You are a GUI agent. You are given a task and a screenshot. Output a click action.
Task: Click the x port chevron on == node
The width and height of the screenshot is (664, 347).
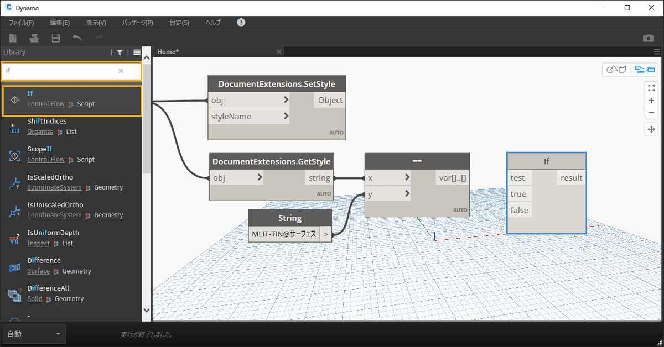(407, 177)
